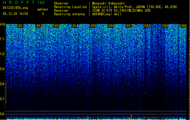Click the 1.1 frequency axis label
This screenshot has width=190, height=120.
(3, 39)
